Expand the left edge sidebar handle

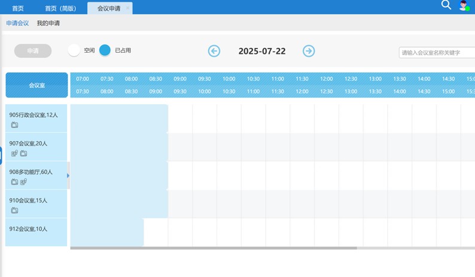click(1, 156)
